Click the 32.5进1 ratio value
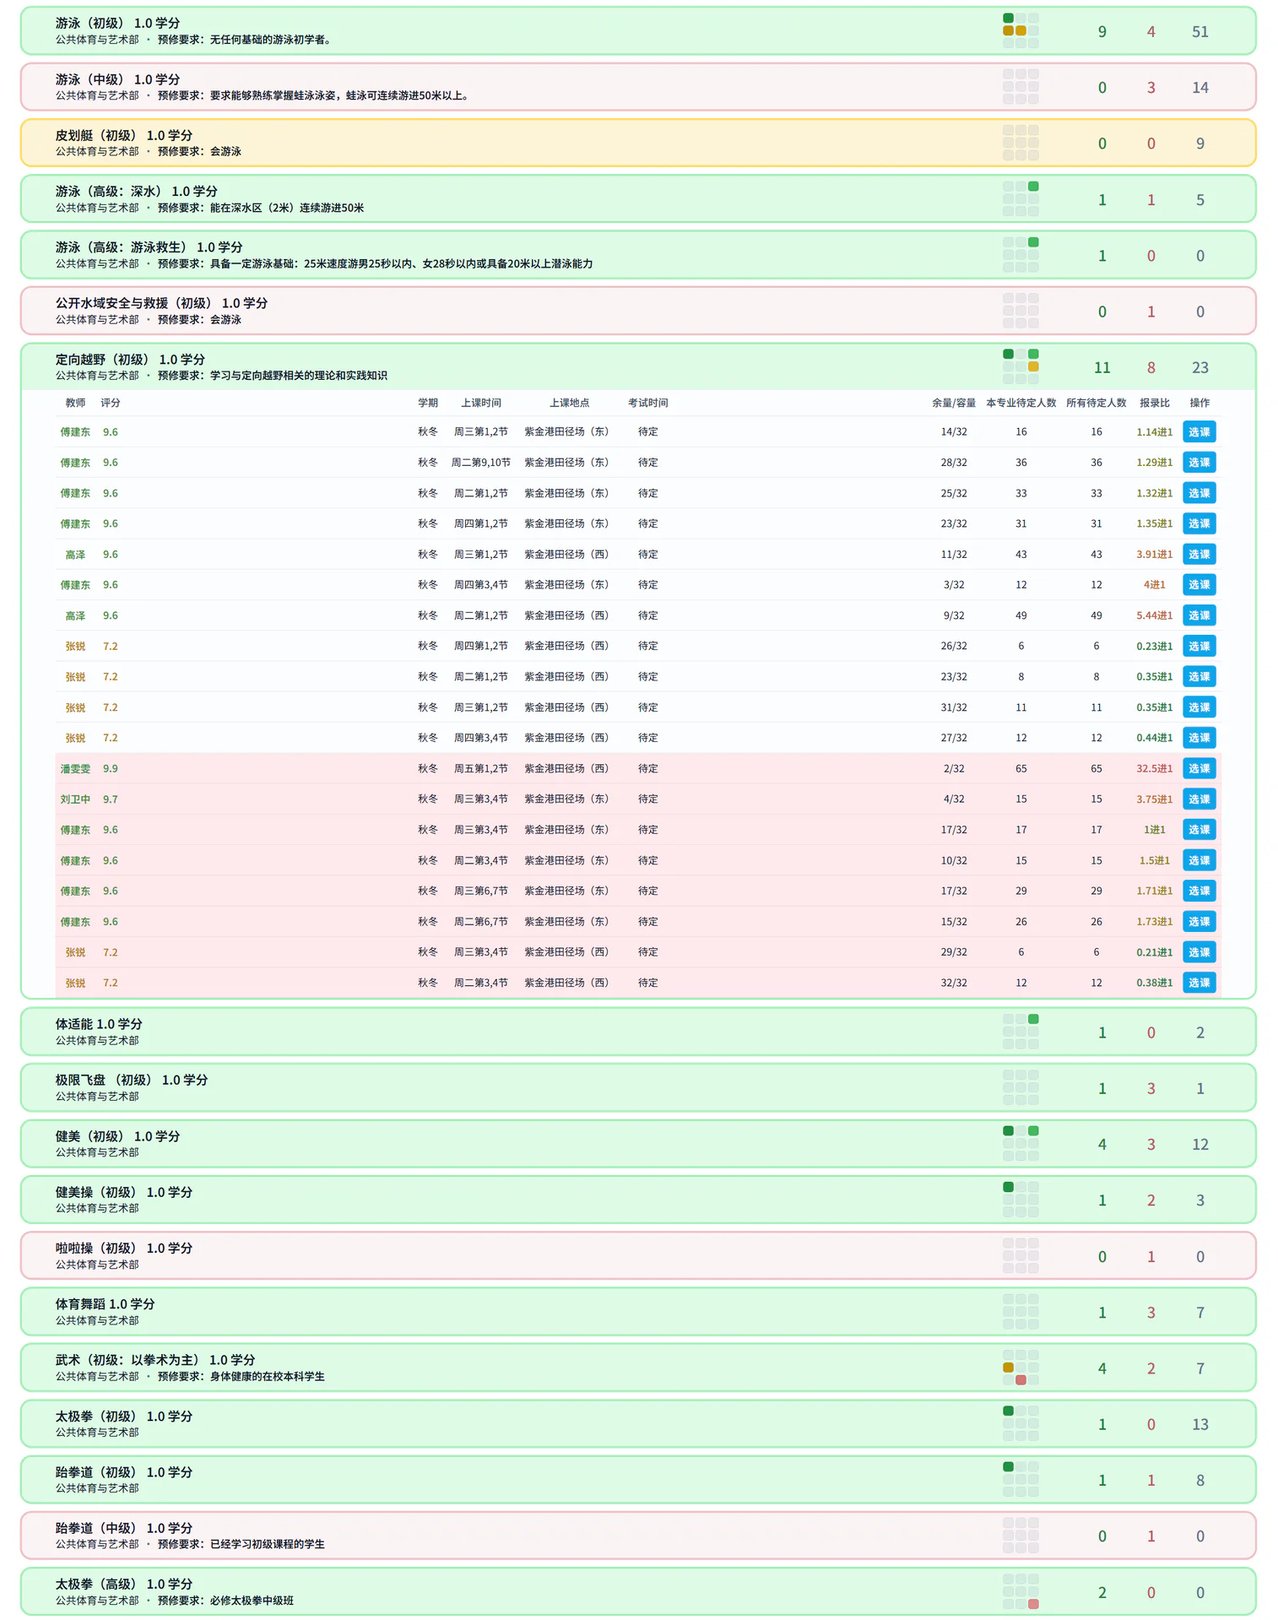The image size is (1278, 1620). (1154, 768)
